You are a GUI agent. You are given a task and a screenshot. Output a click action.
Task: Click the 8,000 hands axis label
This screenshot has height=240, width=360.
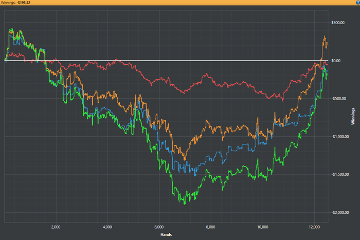(x=211, y=227)
